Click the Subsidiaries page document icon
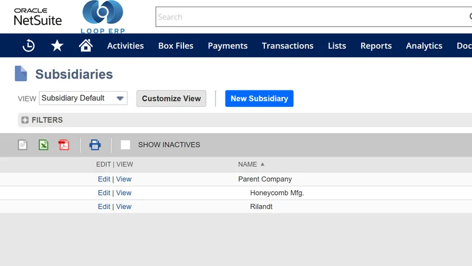 (x=21, y=73)
